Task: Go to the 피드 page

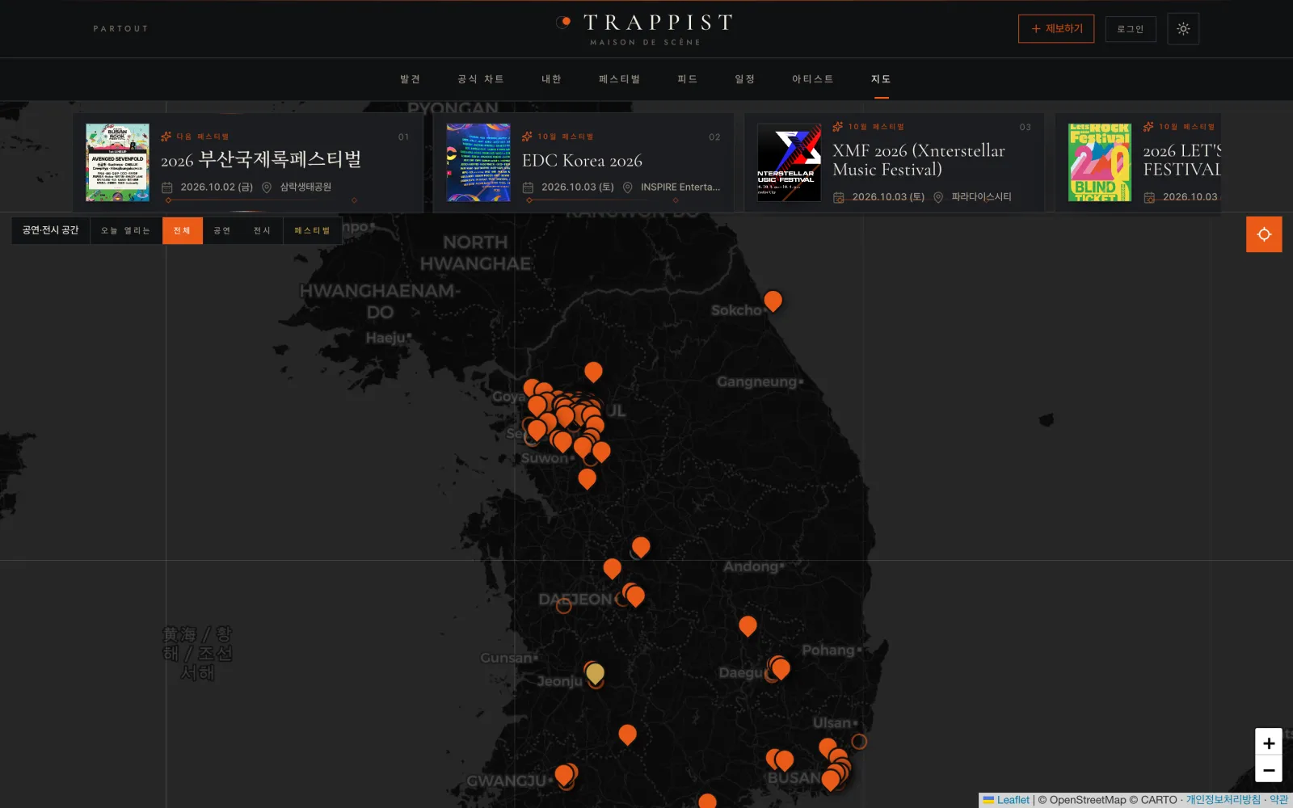Action: (x=688, y=79)
